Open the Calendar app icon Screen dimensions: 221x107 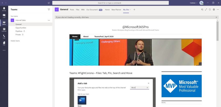(4, 30)
